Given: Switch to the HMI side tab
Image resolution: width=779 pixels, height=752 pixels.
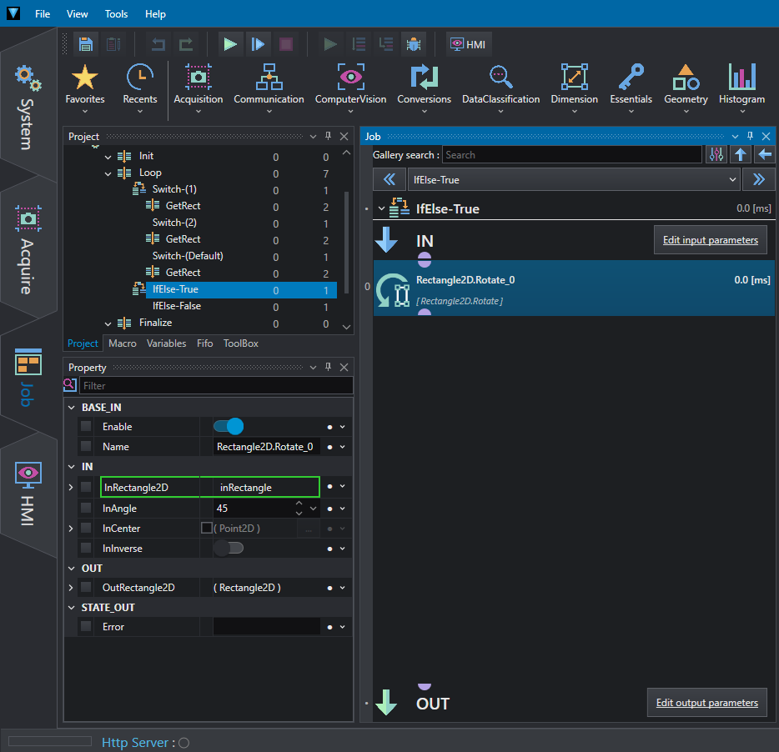Looking at the screenshot, I should (28, 494).
